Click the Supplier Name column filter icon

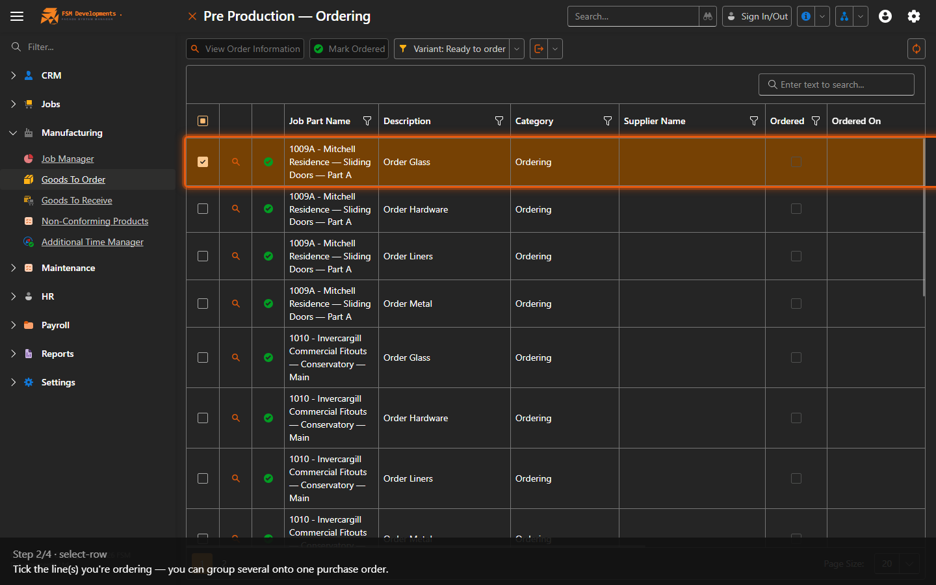tap(754, 121)
